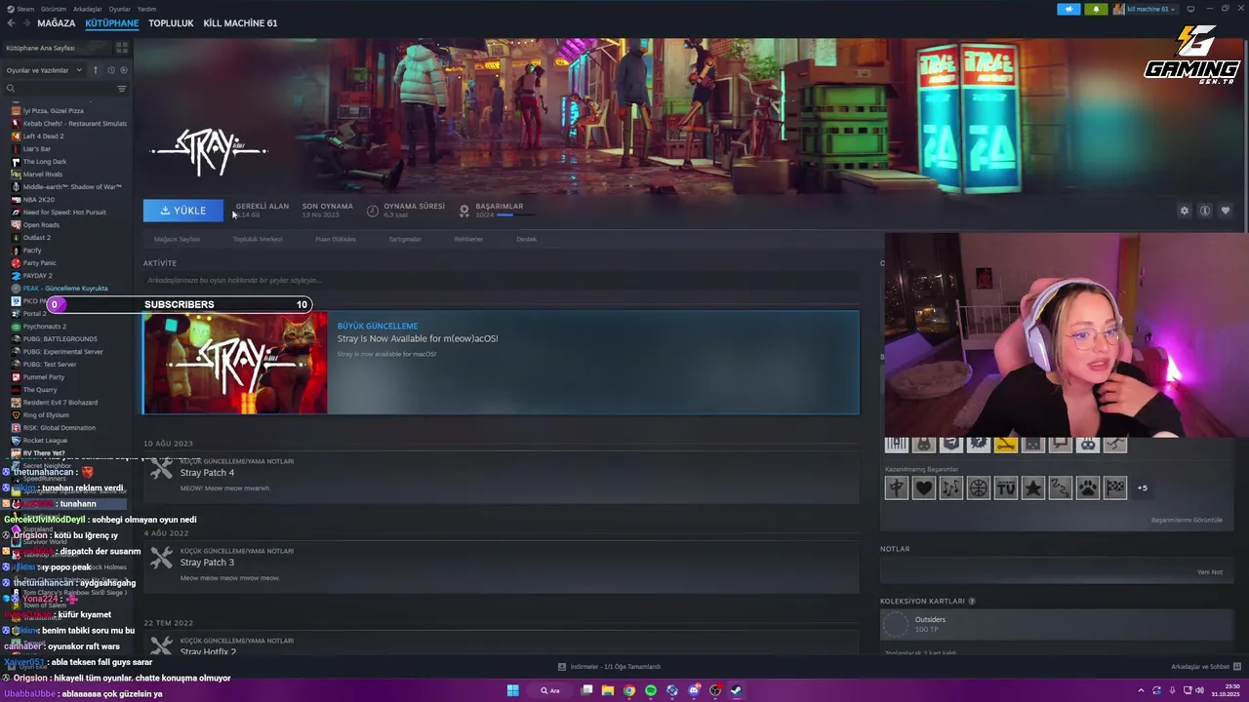Image resolution: width=1249 pixels, height=702 pixels.
Task: Select the paw print achievement badge
Action: 1088,487
